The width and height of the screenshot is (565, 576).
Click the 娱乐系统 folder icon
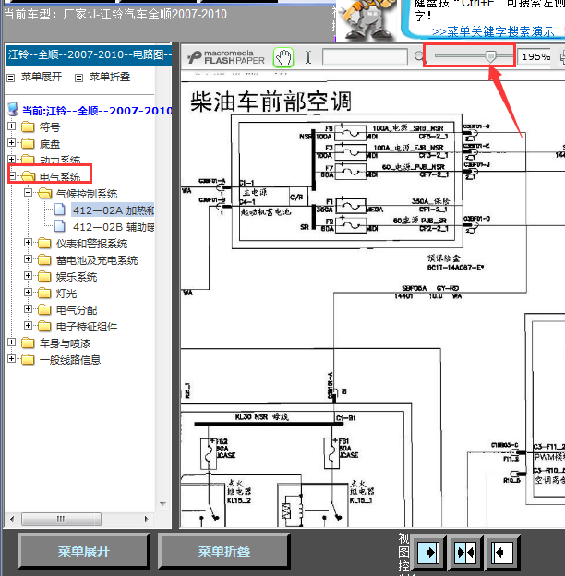(44, 276)
